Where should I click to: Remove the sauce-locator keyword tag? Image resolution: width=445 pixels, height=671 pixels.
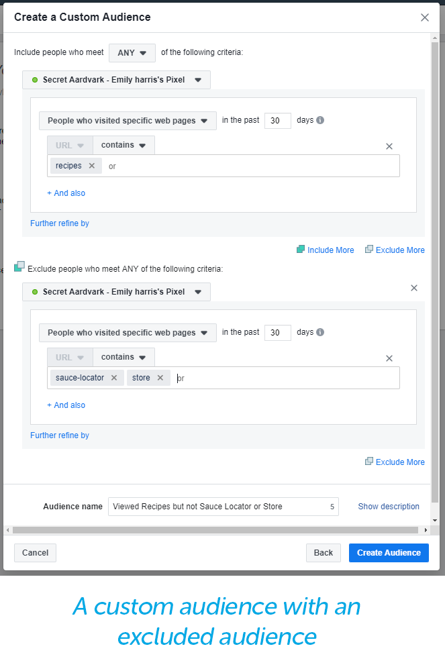(113, 377)
